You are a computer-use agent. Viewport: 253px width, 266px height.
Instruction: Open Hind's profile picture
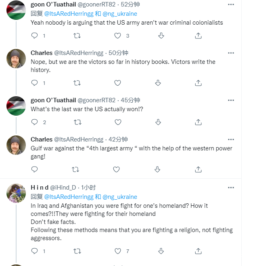(x=16, y=193)
